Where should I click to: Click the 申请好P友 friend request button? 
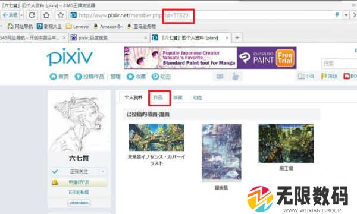pyautogui.click(x=79, y=182)
